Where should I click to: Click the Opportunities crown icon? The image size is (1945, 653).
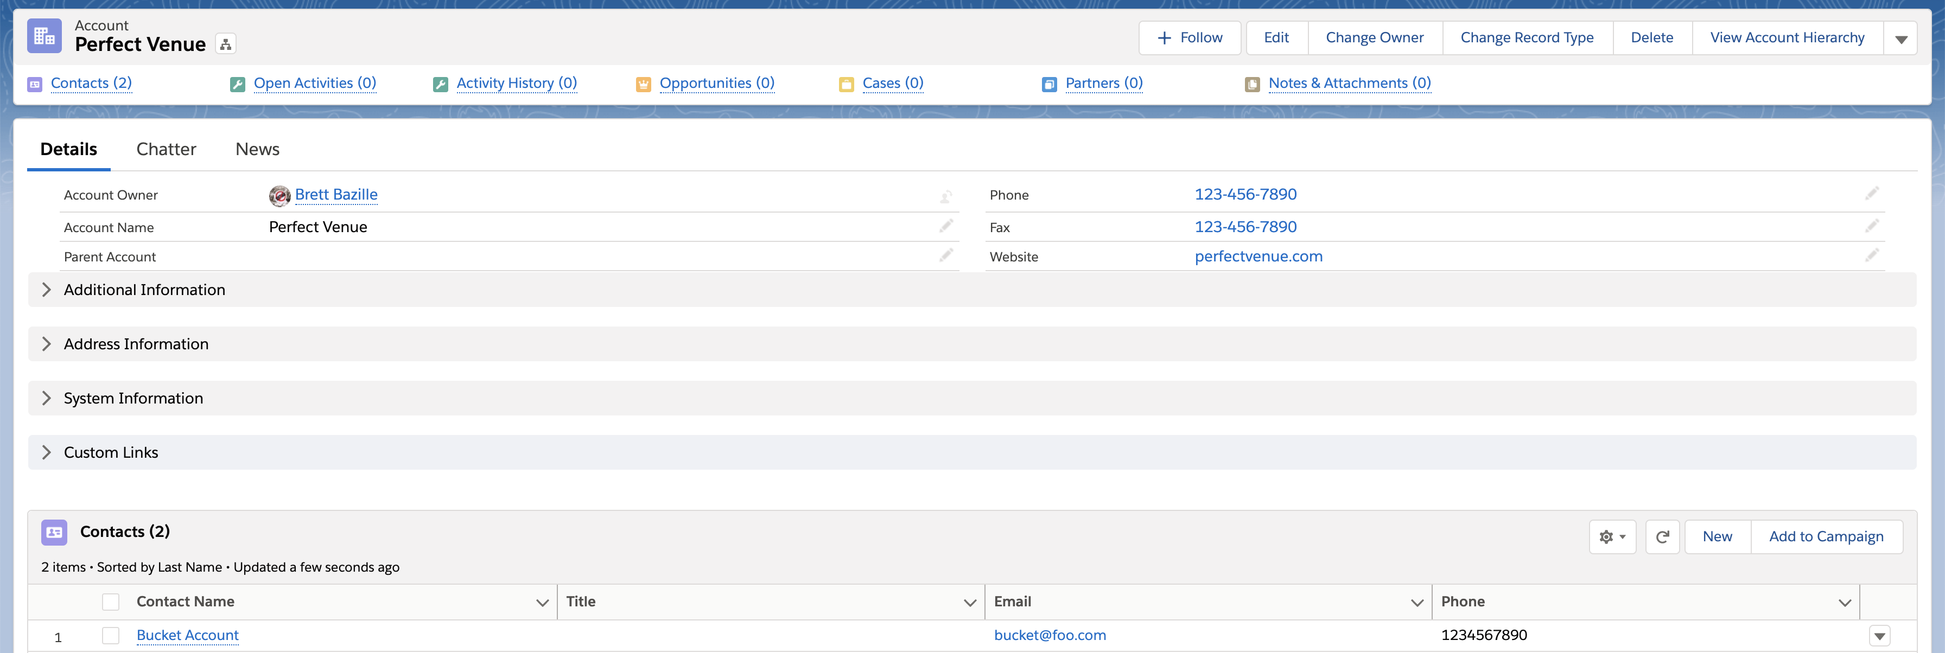tap(643, 85)
